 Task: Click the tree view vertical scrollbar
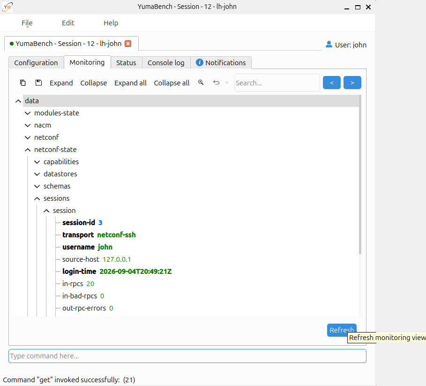pos(360,174)
